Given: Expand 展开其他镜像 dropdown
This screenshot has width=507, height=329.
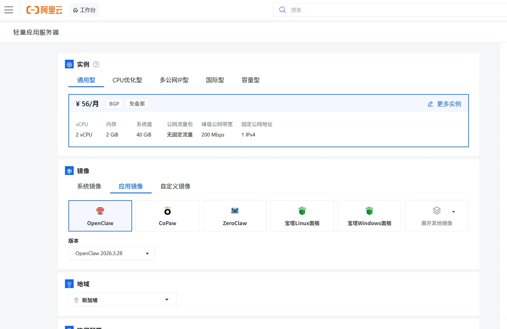Looking at the screenshot, I should [437, 216].
